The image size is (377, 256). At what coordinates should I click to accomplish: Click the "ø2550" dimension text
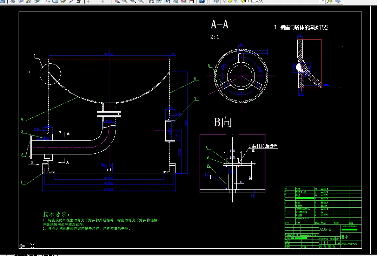pos(109,178)
